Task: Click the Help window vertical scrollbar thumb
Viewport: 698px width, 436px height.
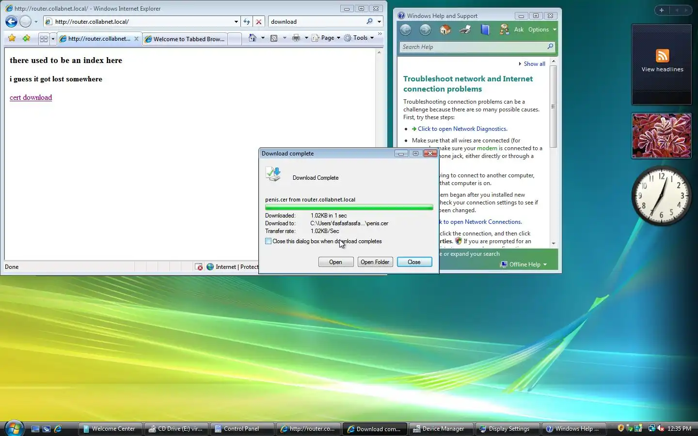Action: [553, 107]
